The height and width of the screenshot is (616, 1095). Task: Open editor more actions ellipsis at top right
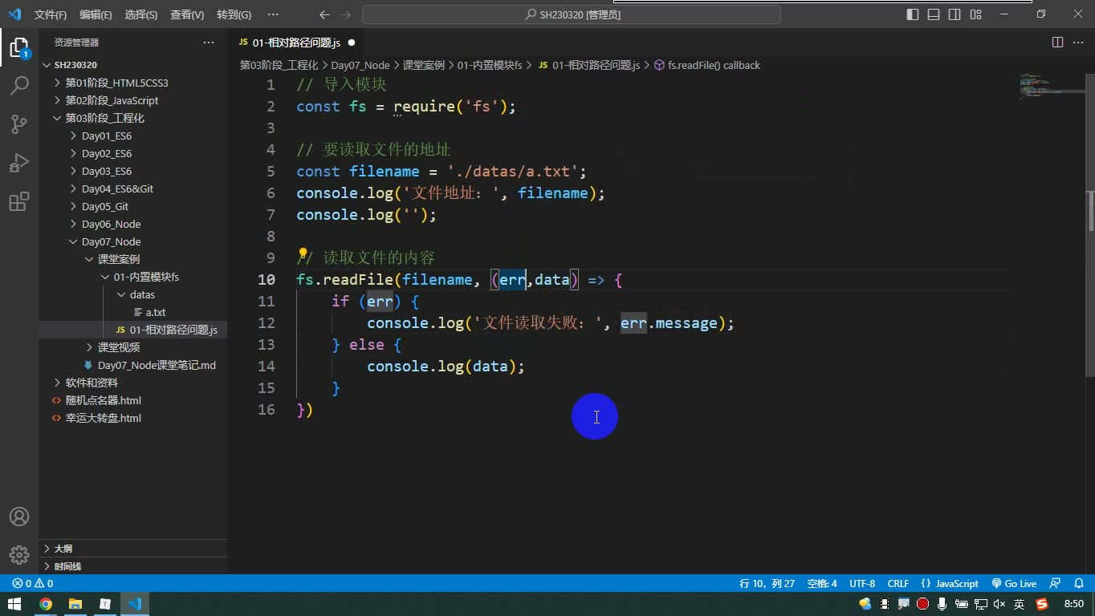click(1077, 43)
